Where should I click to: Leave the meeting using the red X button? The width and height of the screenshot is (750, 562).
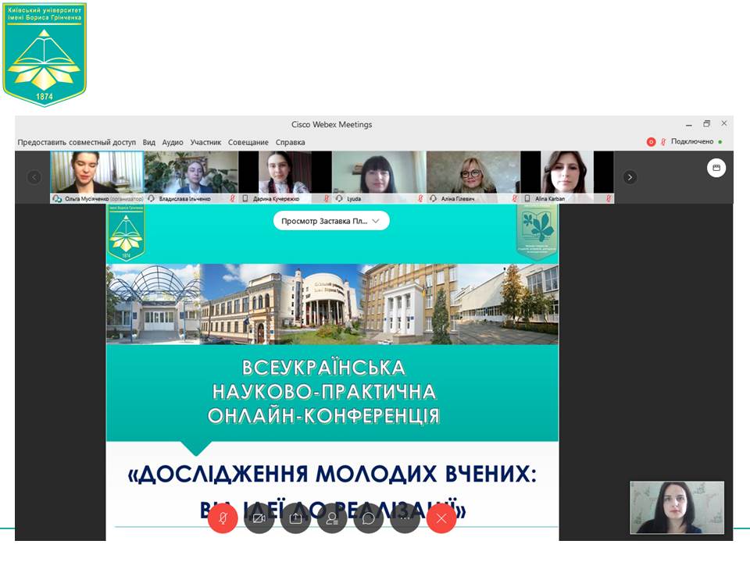coord(441,518)
